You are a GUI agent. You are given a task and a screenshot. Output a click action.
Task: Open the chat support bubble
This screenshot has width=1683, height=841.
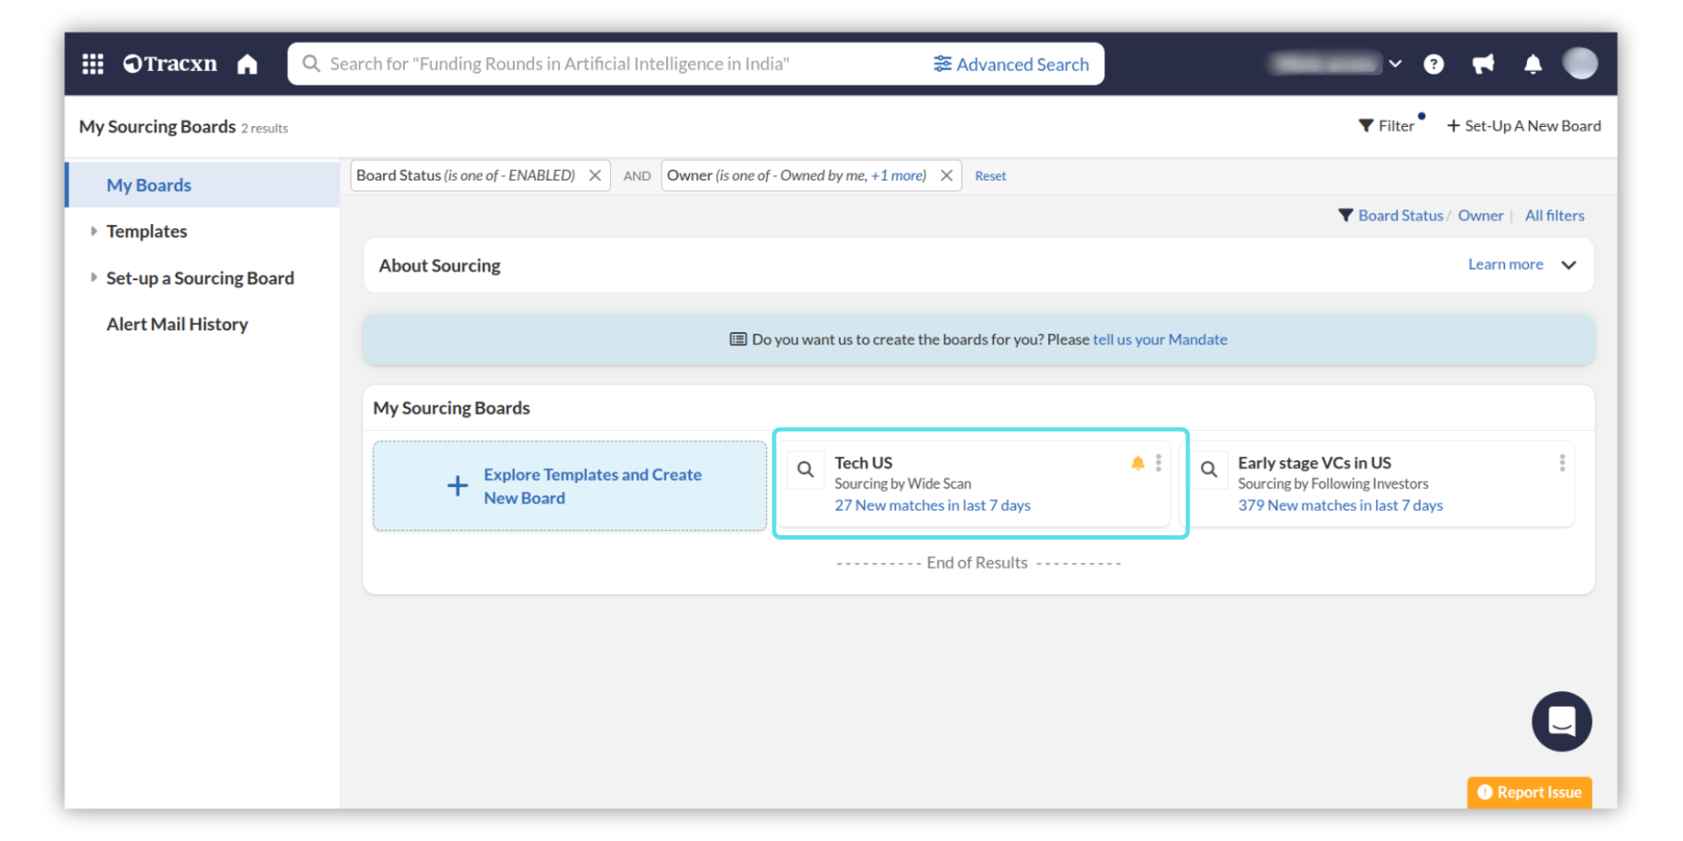point(1561,721)
